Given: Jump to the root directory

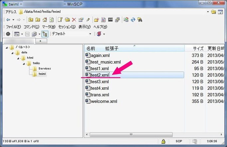Looking at the screenshot, I should pyautogui.click(x=38, y=20).
